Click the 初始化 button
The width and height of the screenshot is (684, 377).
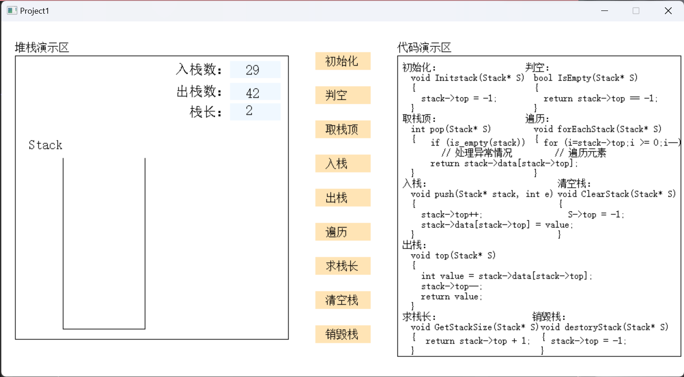click(343, 61)
